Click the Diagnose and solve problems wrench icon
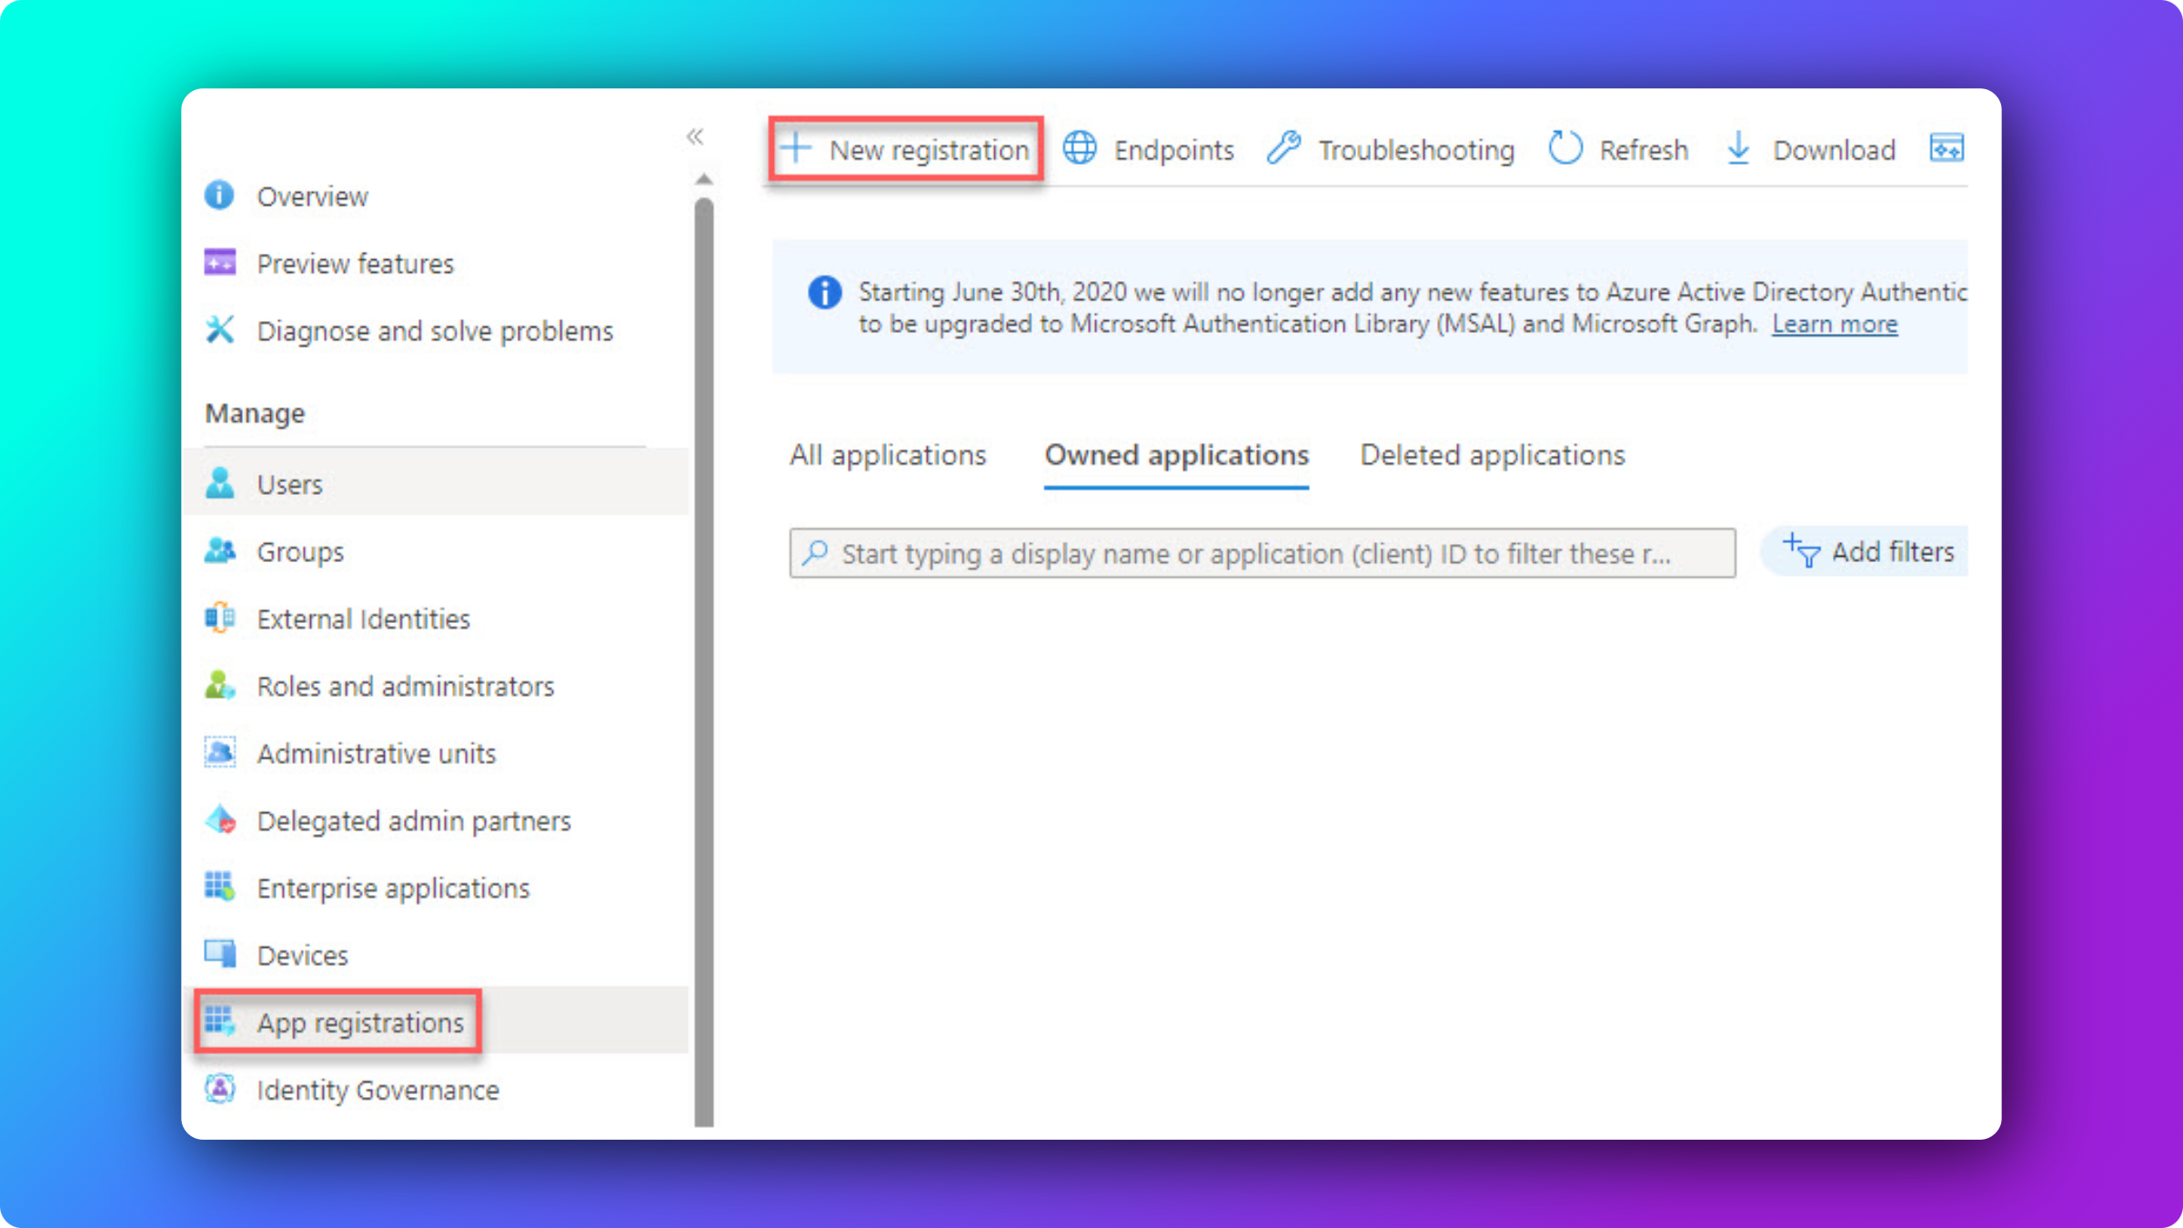Viewport: 2183px width, 1228px height. (219, 330)
